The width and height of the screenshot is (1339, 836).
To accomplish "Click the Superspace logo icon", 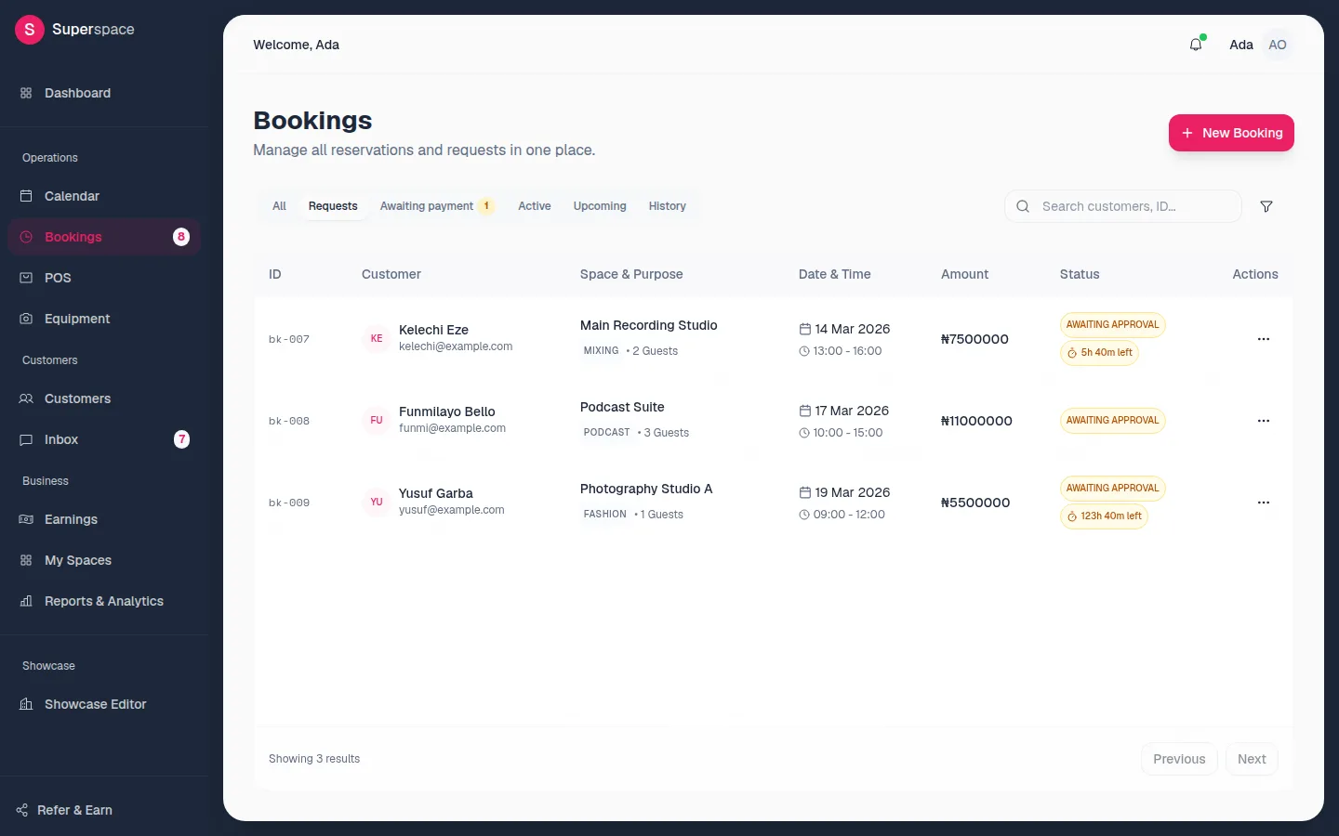I will tap(30, 30).
